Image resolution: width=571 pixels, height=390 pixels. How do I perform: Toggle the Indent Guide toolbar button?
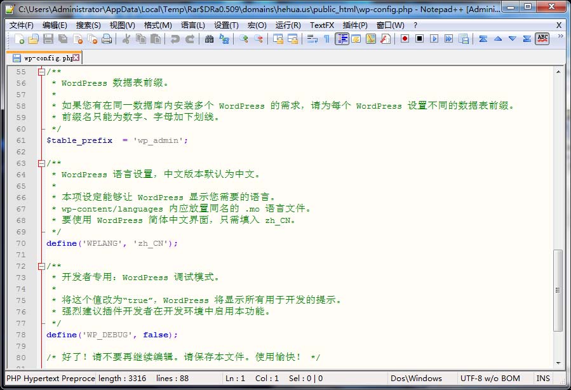(342, 39)
